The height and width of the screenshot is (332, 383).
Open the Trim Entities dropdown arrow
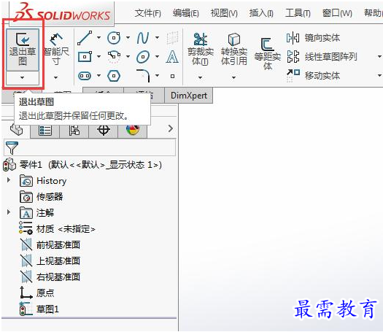[201, 77]
